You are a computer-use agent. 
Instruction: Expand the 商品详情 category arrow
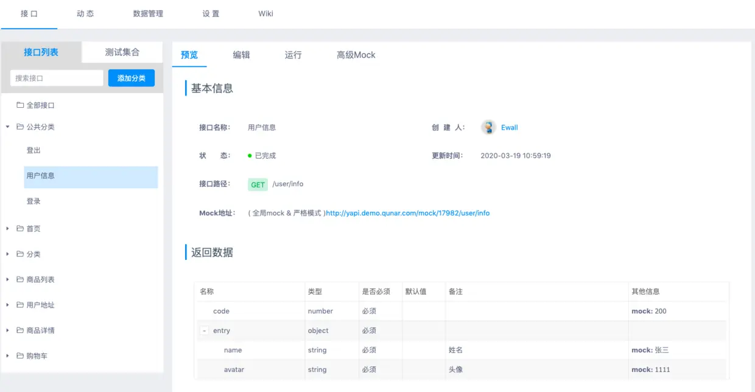tap(7, 331)
